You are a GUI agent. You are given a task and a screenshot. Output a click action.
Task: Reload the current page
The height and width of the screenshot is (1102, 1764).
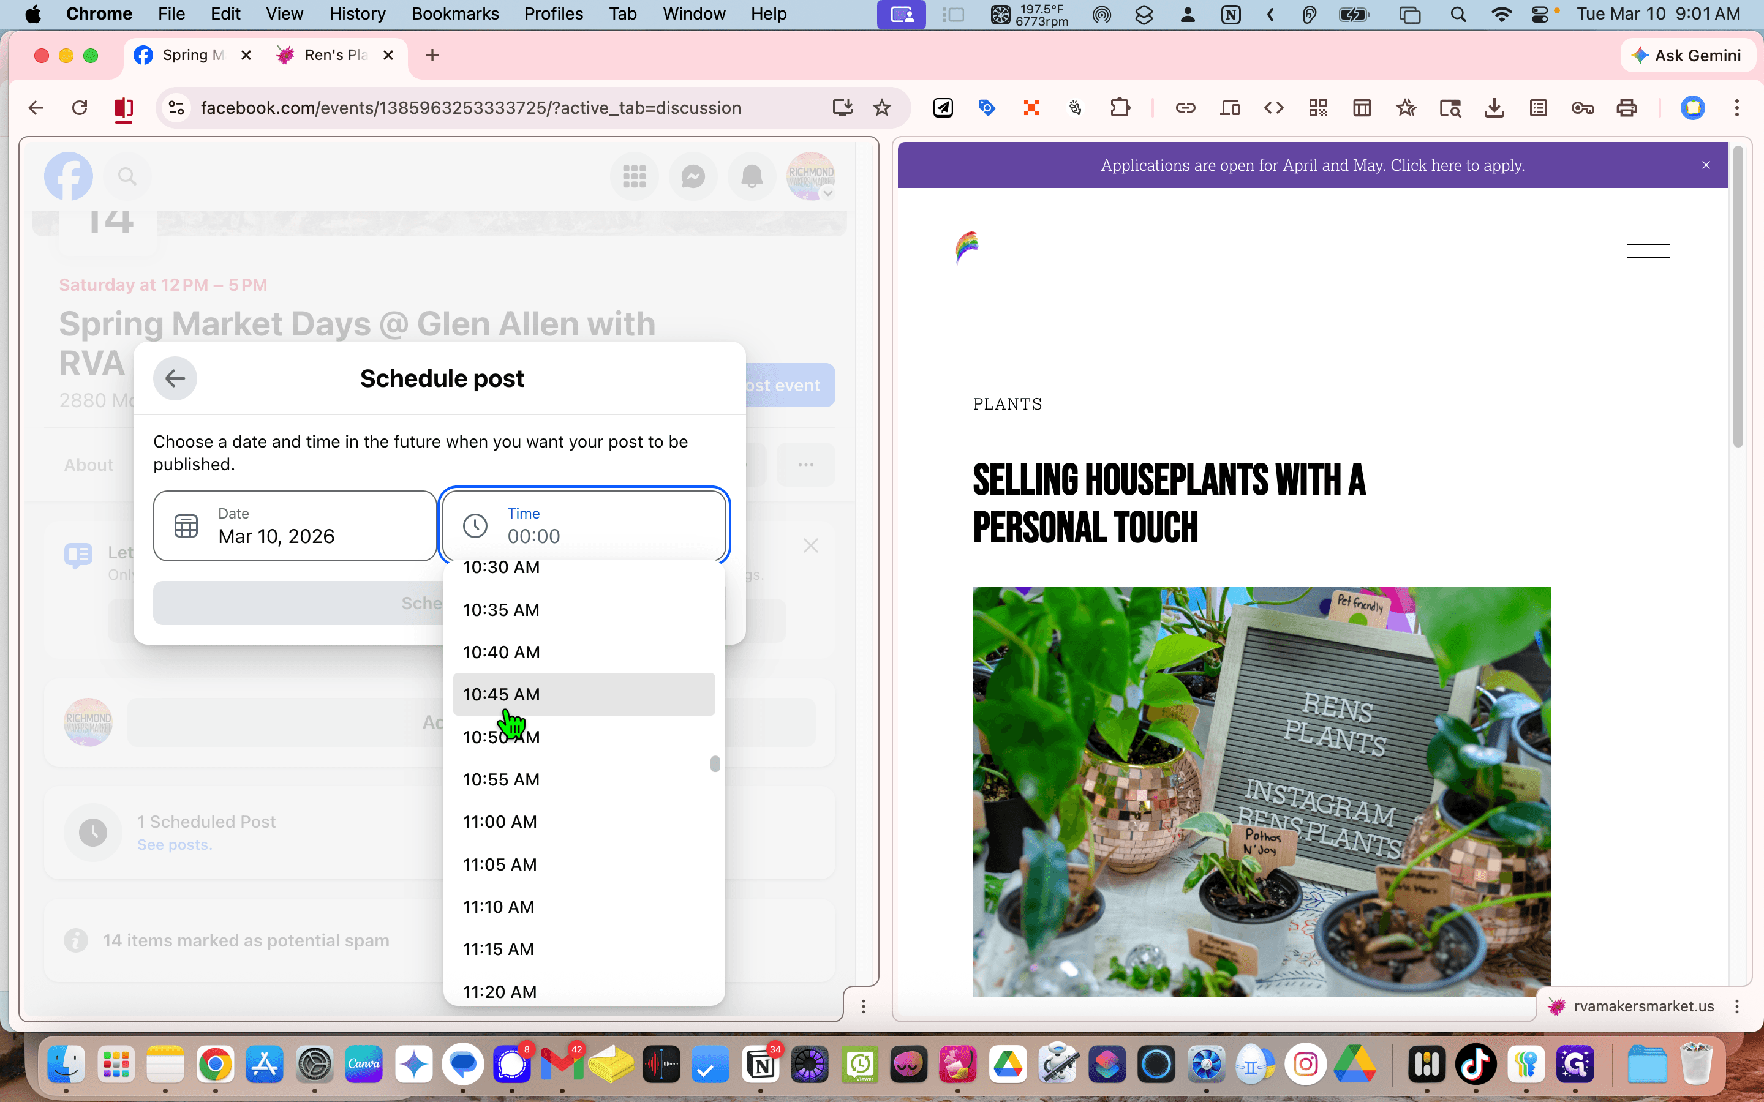pos(80,108)
